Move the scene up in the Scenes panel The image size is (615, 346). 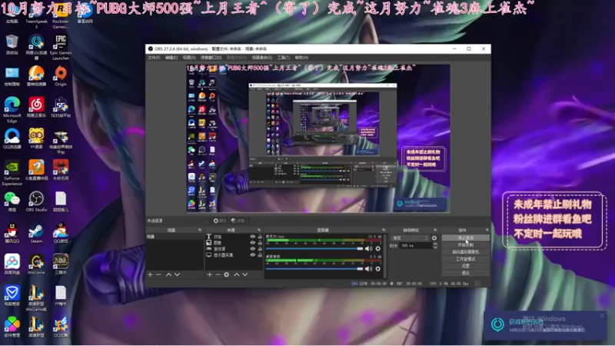tap(168, 274)
